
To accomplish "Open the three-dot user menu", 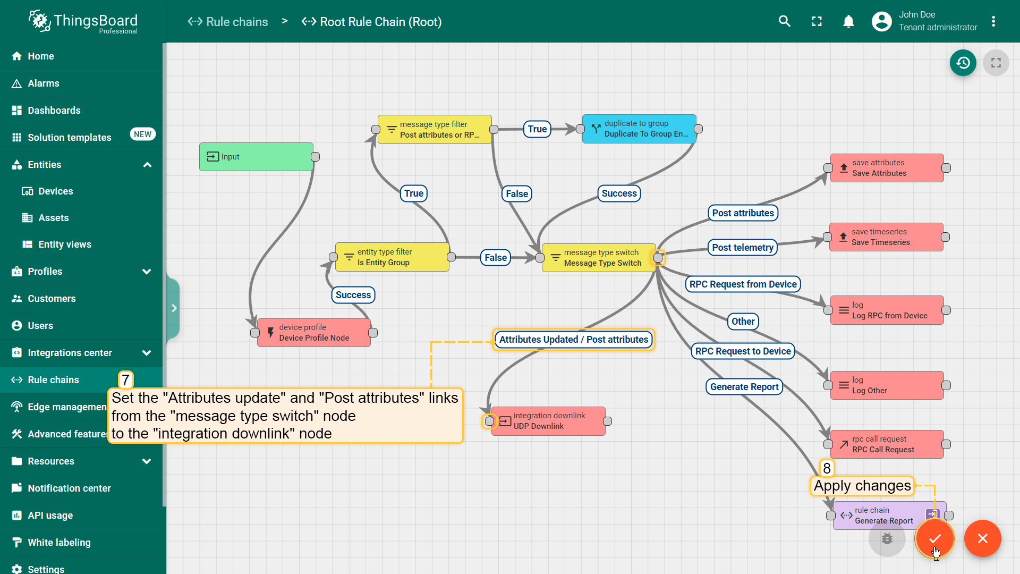I will pos(993,21).
